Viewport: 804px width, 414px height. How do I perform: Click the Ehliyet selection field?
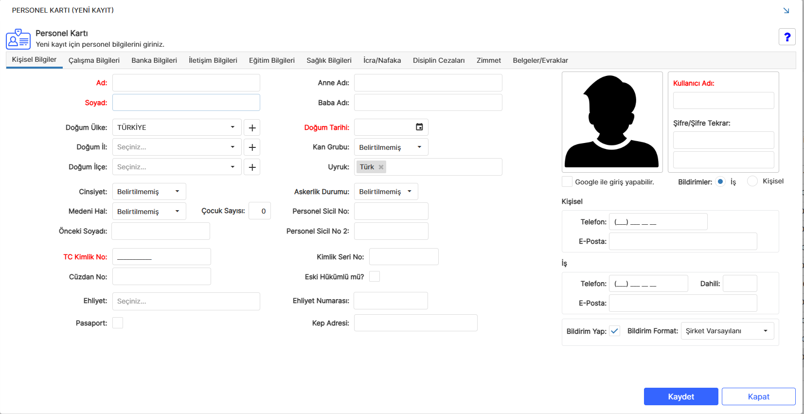(x=186, y=301)
